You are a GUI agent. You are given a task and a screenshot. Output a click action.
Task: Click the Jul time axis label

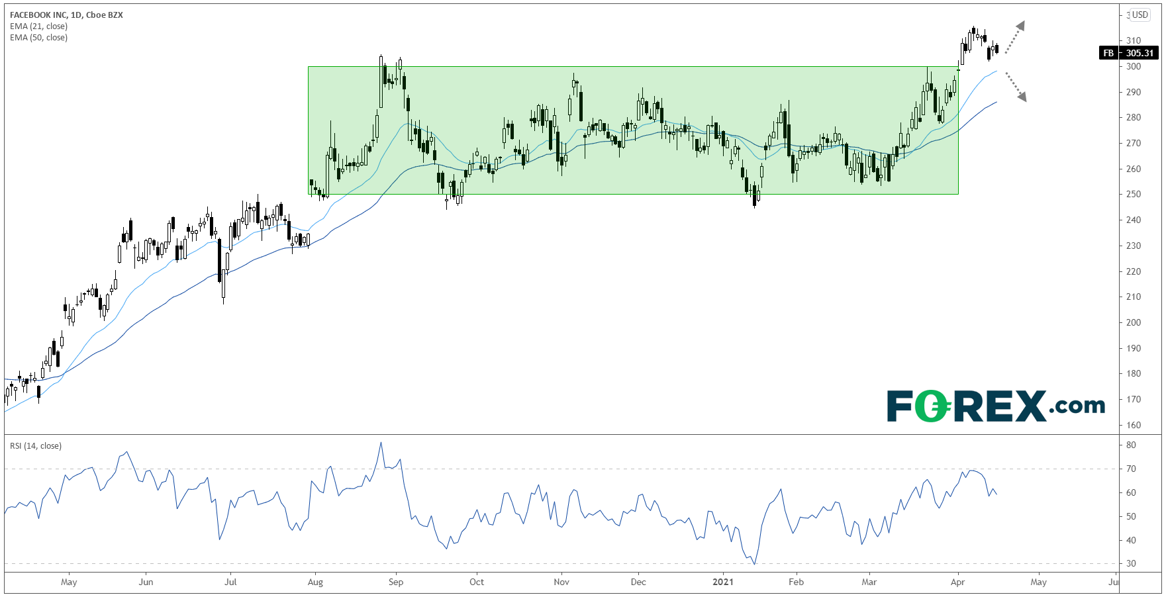click(230, 582)
